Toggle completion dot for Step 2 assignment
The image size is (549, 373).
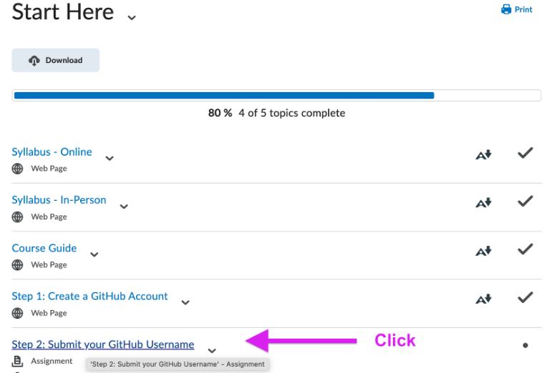tap(525, 345)
